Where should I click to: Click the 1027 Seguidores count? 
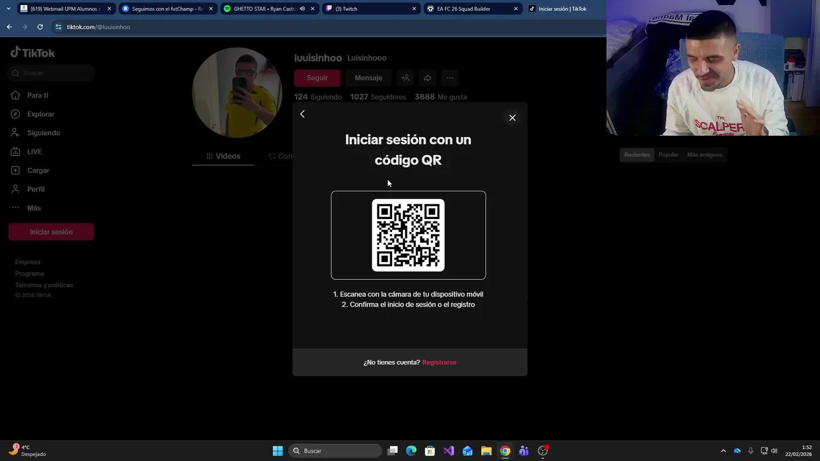pyautogui.click(x=378, y=97)
